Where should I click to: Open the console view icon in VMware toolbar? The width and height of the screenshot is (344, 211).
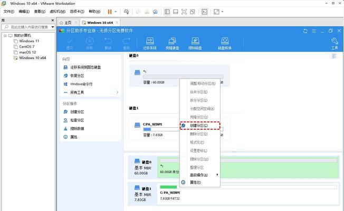(x=204, y=12)
